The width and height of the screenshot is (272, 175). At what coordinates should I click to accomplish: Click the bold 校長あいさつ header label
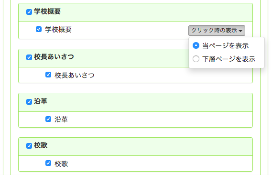[x=54, y=57]
